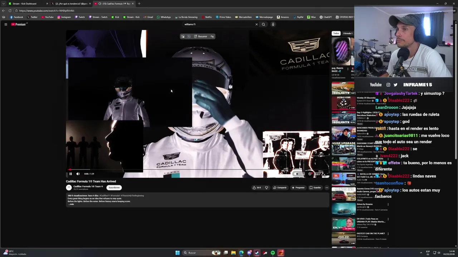Click the Preguntar button
Screen dimensions: 458x257
click(x=298, y=187)
